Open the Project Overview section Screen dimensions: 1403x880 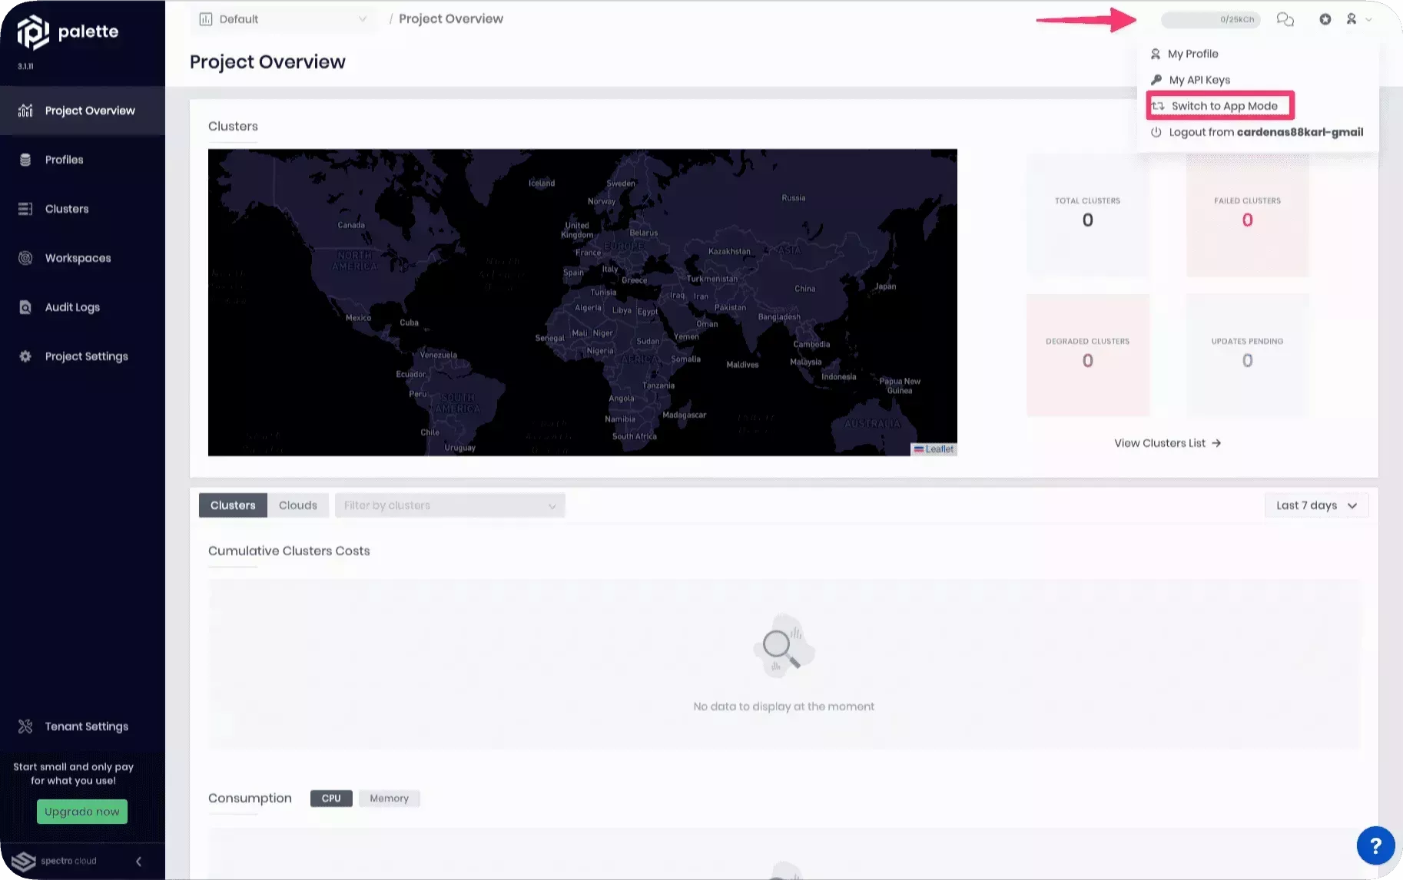[89, 110]
